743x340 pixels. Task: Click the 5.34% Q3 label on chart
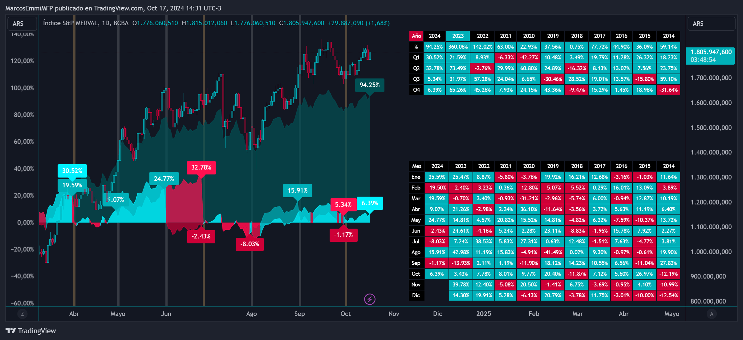(x=343, y=205)
